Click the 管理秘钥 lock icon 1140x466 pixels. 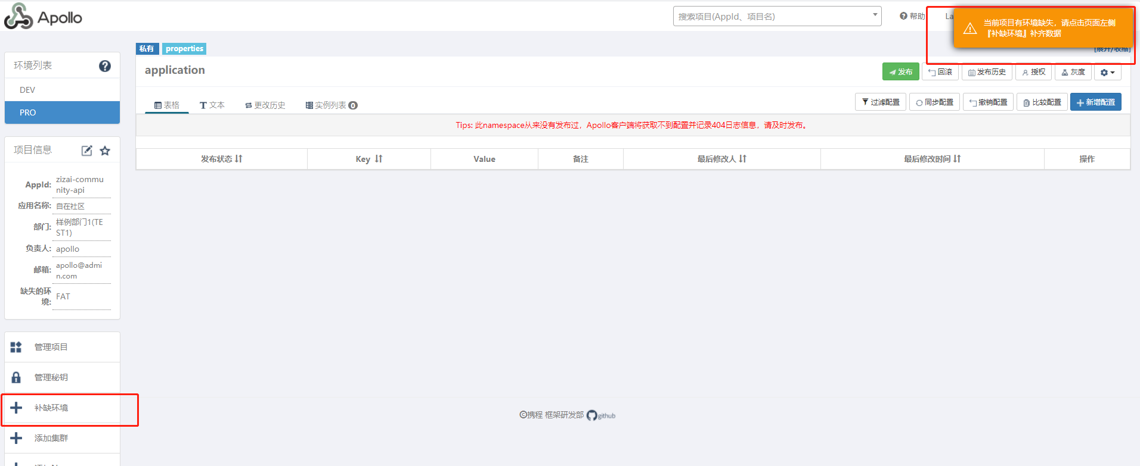pyautogui.click(x=16, y=377)
